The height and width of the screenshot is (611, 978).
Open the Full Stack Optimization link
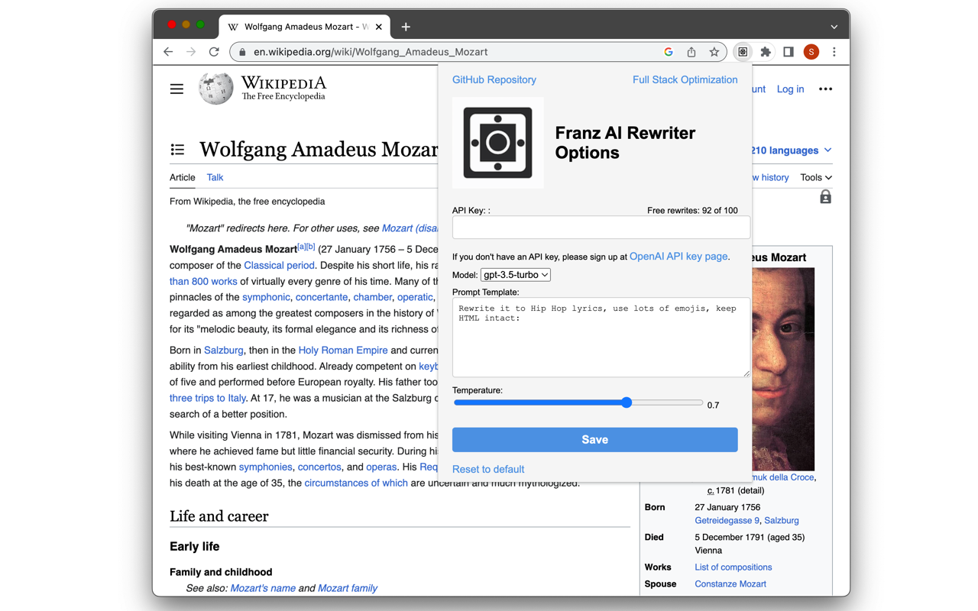[x=685, y=79]
